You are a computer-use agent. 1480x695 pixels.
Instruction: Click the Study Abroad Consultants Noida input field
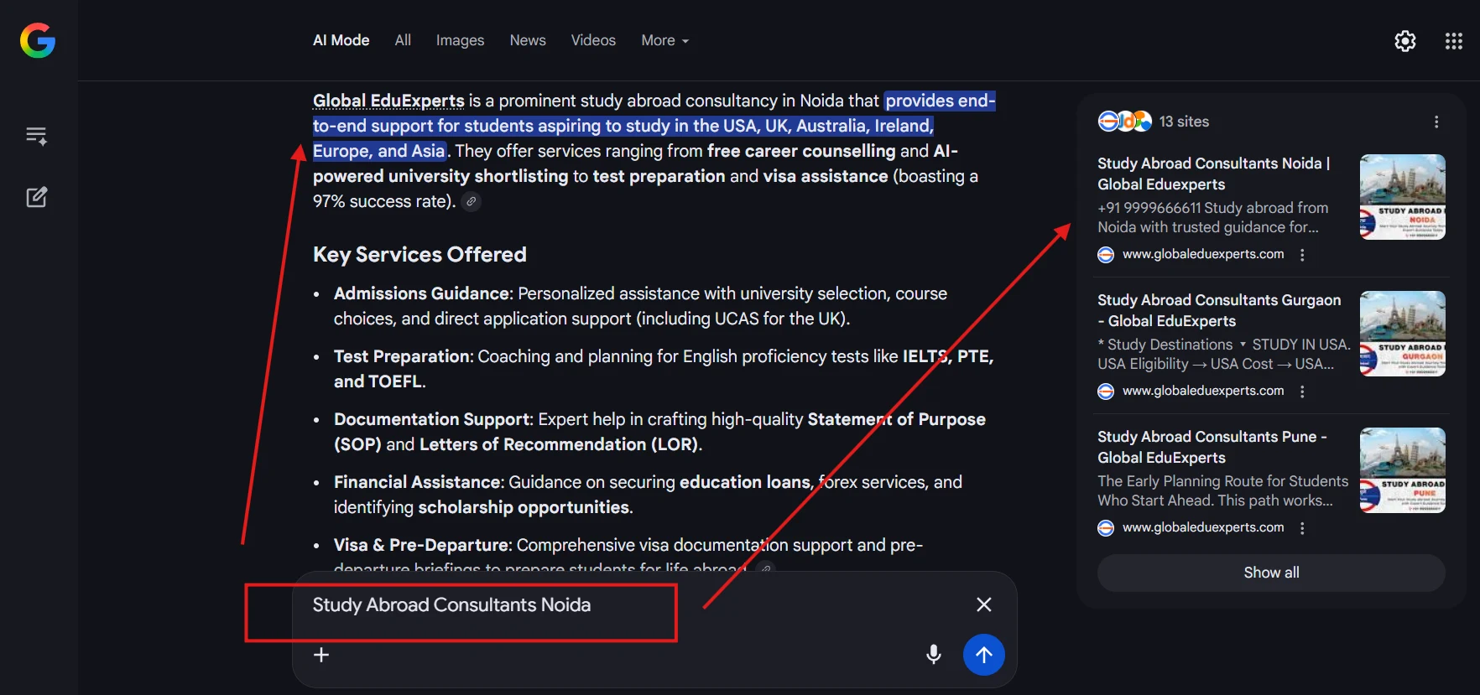click(587, 605)
